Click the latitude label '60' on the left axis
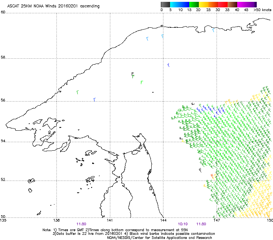273x240 pixels. click(x=3, y=12)
